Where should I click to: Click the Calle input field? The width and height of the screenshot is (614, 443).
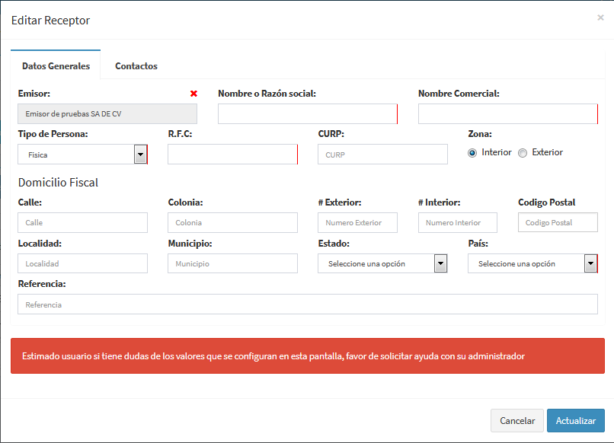click(x=82, y=222)
